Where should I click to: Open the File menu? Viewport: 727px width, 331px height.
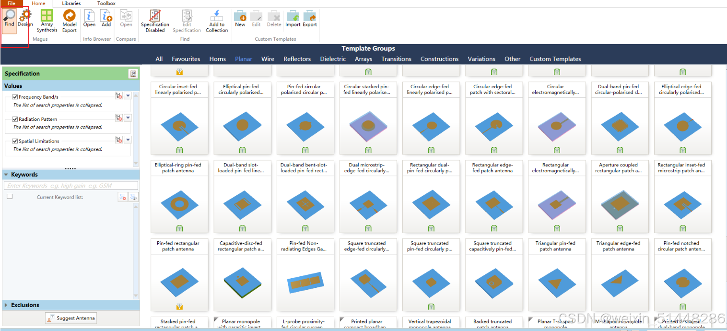pyautogui.click(x=11, y=3)
